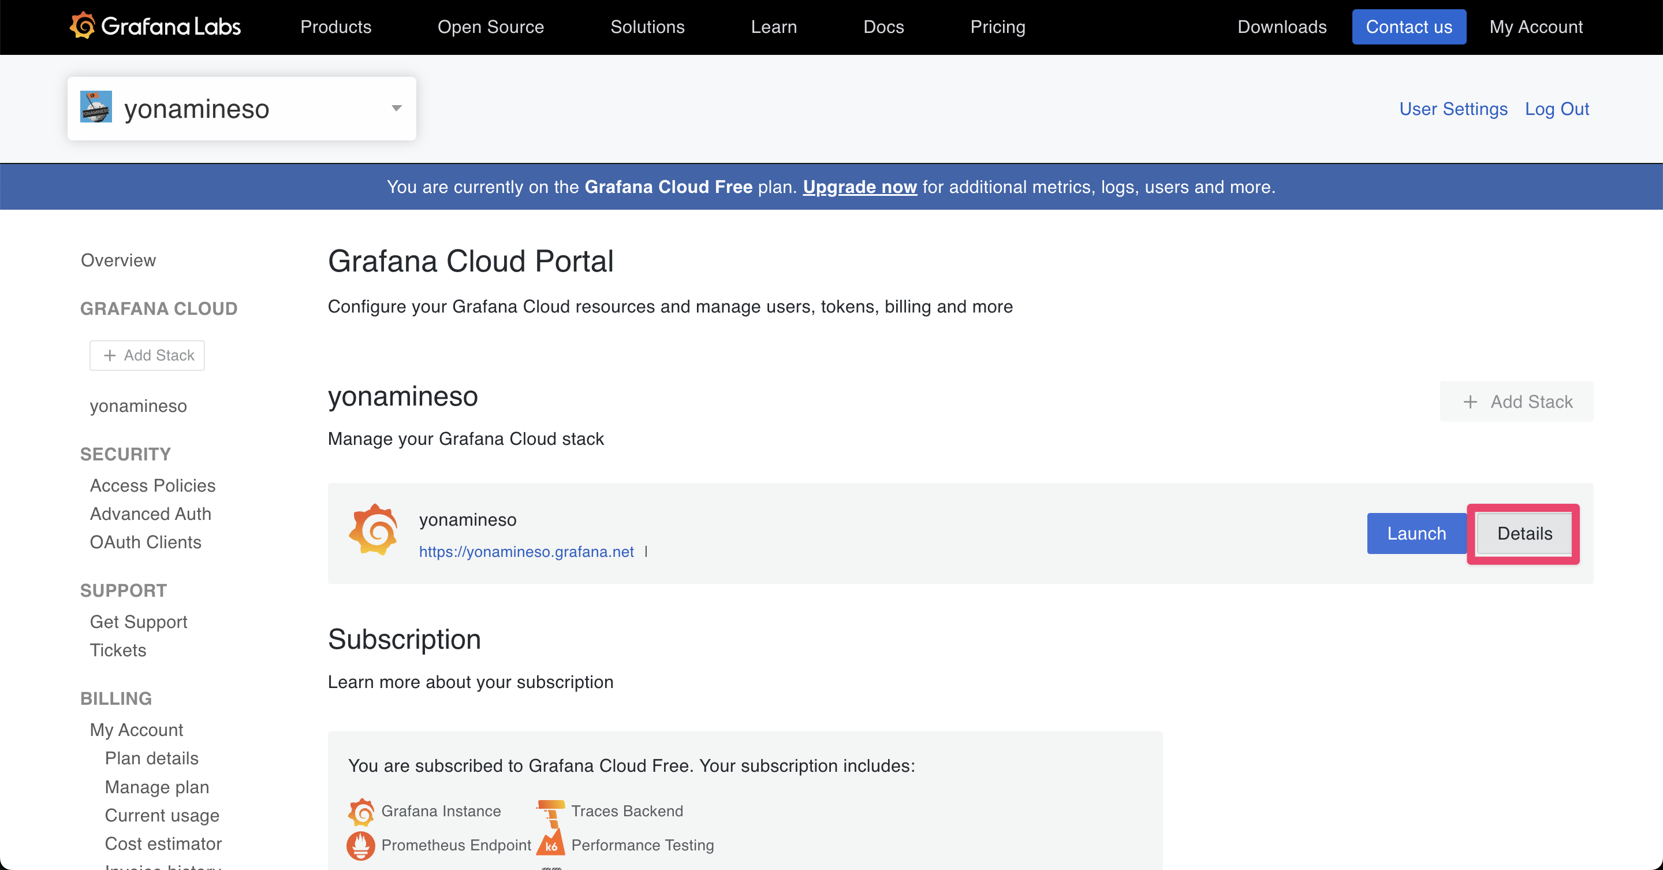Click the plus icon in sidebar Add Stack

pos(110,355)
